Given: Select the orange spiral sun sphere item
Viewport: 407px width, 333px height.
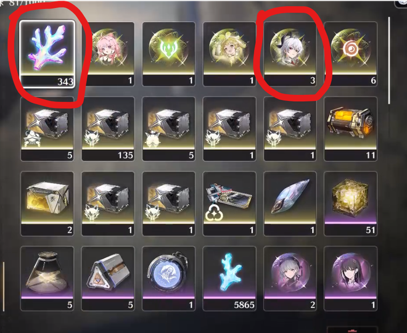Looking at the screenshot, I should (x=350, y=54).
